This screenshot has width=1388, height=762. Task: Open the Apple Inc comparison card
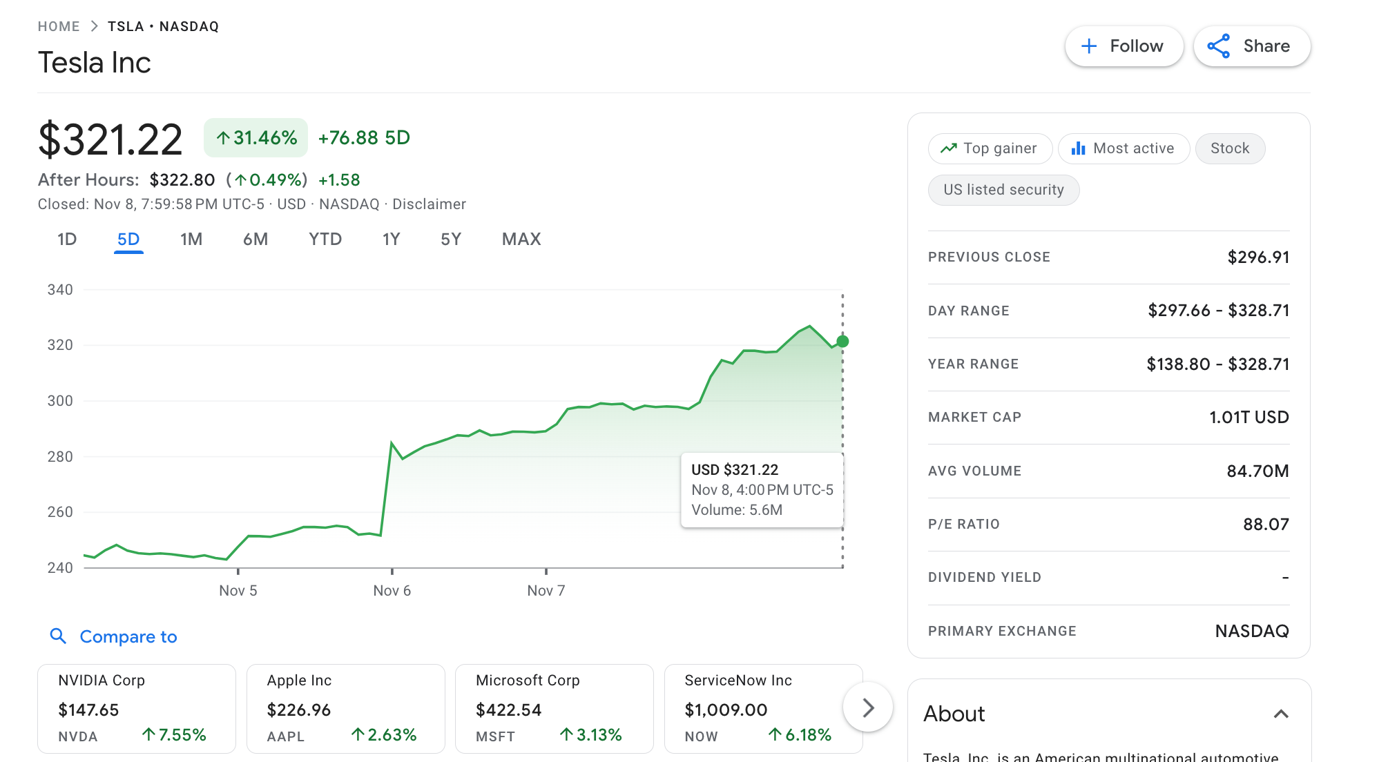[x=346, y=708]
